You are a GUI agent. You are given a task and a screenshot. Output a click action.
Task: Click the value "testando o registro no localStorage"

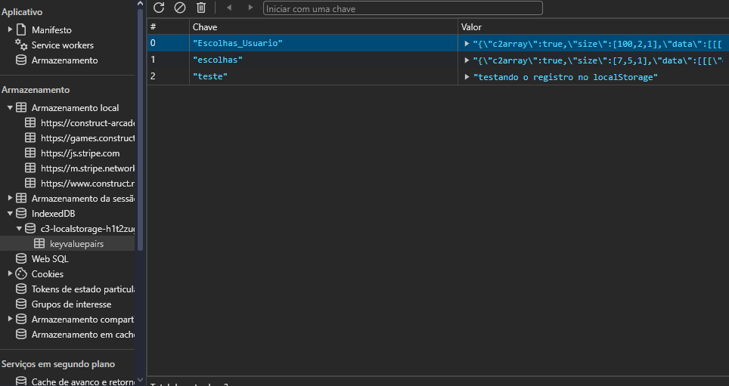point(566,76)
